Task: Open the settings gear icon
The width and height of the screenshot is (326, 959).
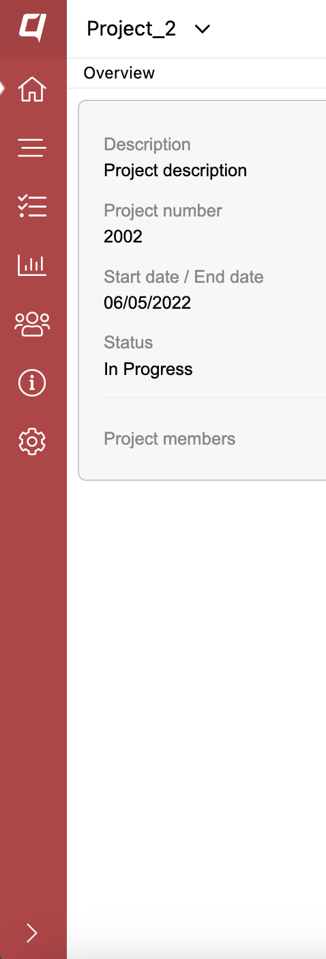Action: (x=32, y=442)
